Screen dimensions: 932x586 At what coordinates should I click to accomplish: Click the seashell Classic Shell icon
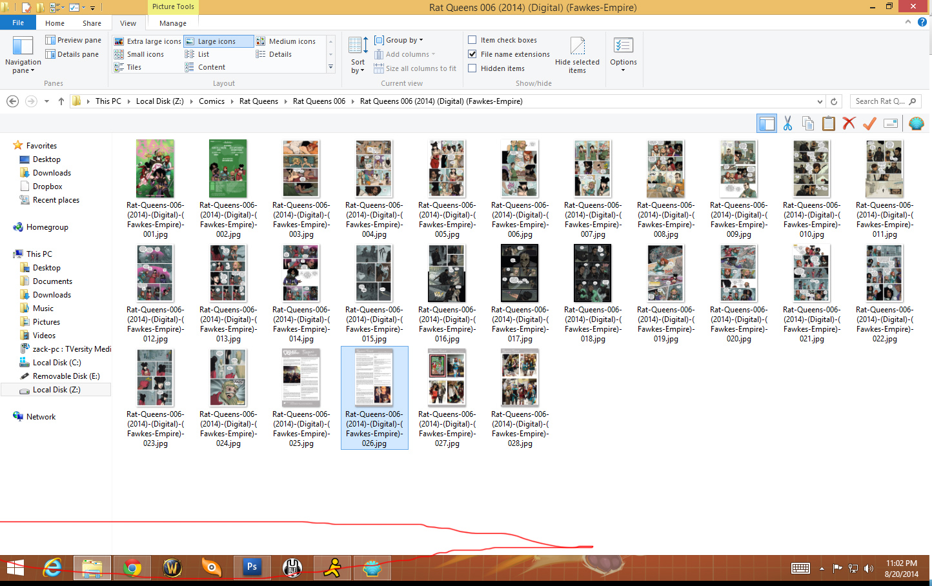point(916,123)
